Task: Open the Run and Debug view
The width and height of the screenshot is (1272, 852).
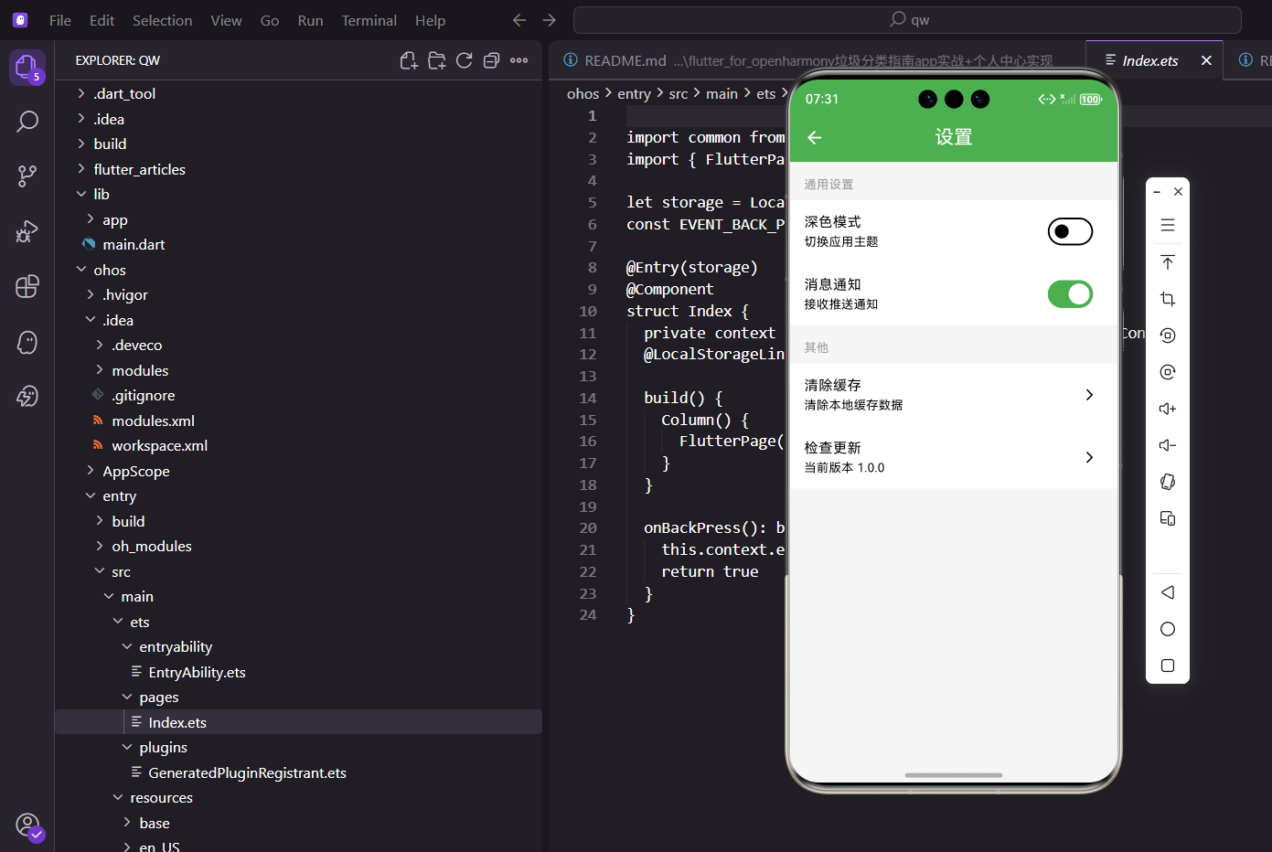Action: tap(27, 231)
